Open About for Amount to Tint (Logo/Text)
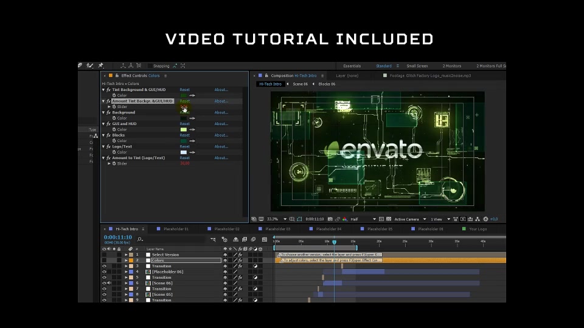Viewport: 584px width, 328px height. pyautogui.click(x=221, y=158)
